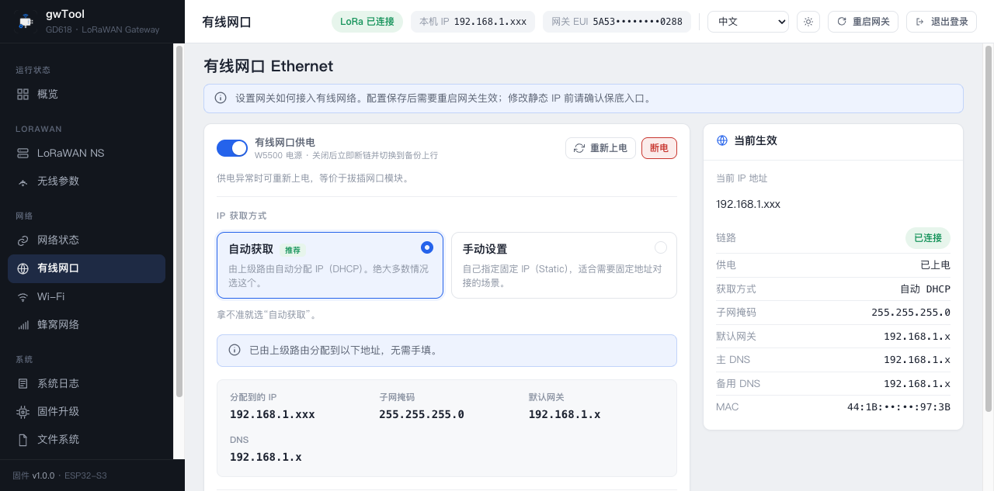Click the logout arrow icon in 退出登录

[x=920, y=22]
